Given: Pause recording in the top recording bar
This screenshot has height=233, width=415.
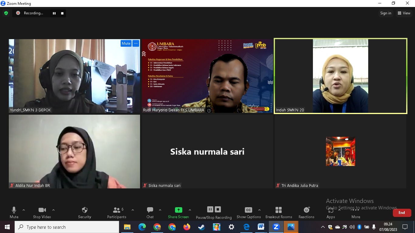Looking at the screenshot, I should click(x=54, y=13).
